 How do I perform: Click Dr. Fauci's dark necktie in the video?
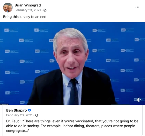(x=74, y=92)
